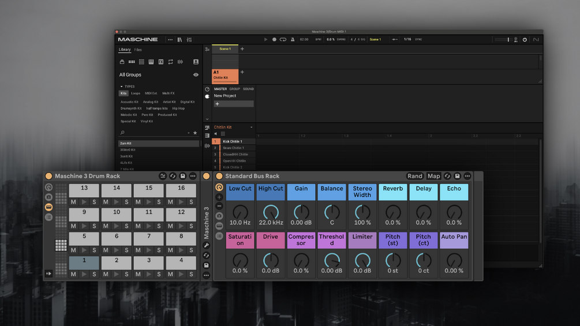Click the Drum Rack show chains icon
The width and height of the screenshot is (580, 326).
click(48, 217)
